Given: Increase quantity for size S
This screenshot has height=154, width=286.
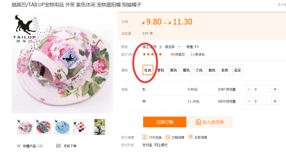Looking at the screenshot, I should [275, 89].
